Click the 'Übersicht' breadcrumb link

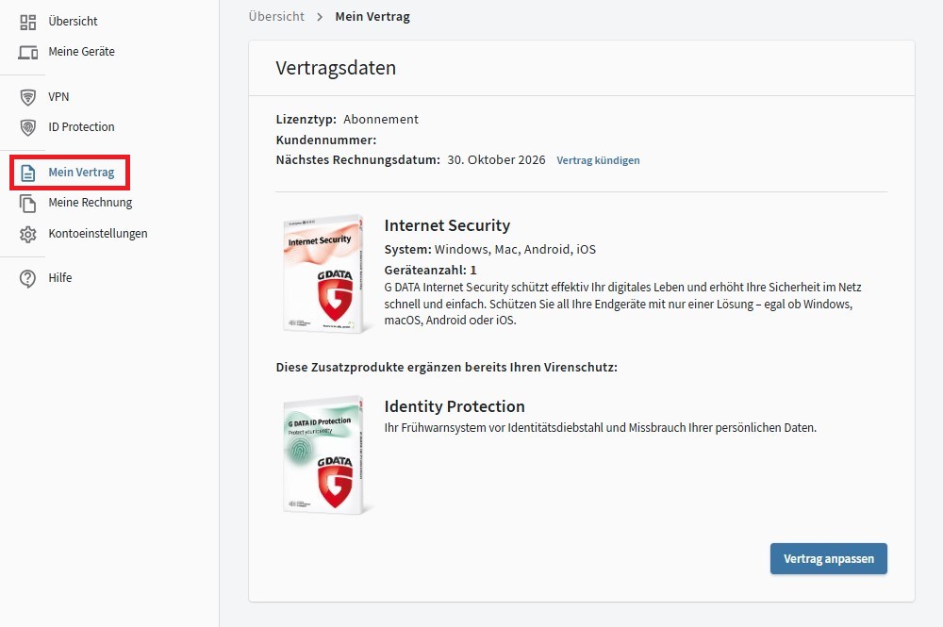pyautogui.click(x=276, y=17)
